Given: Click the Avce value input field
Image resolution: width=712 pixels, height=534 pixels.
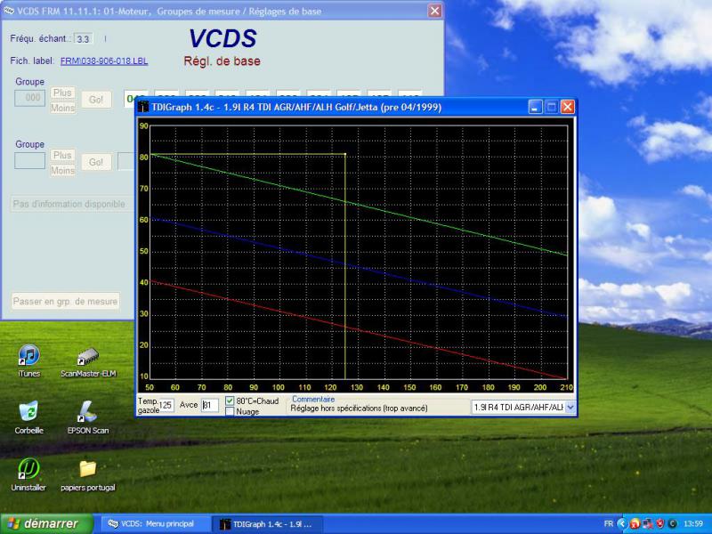Looking at the screenshot, I should (210, 405).
